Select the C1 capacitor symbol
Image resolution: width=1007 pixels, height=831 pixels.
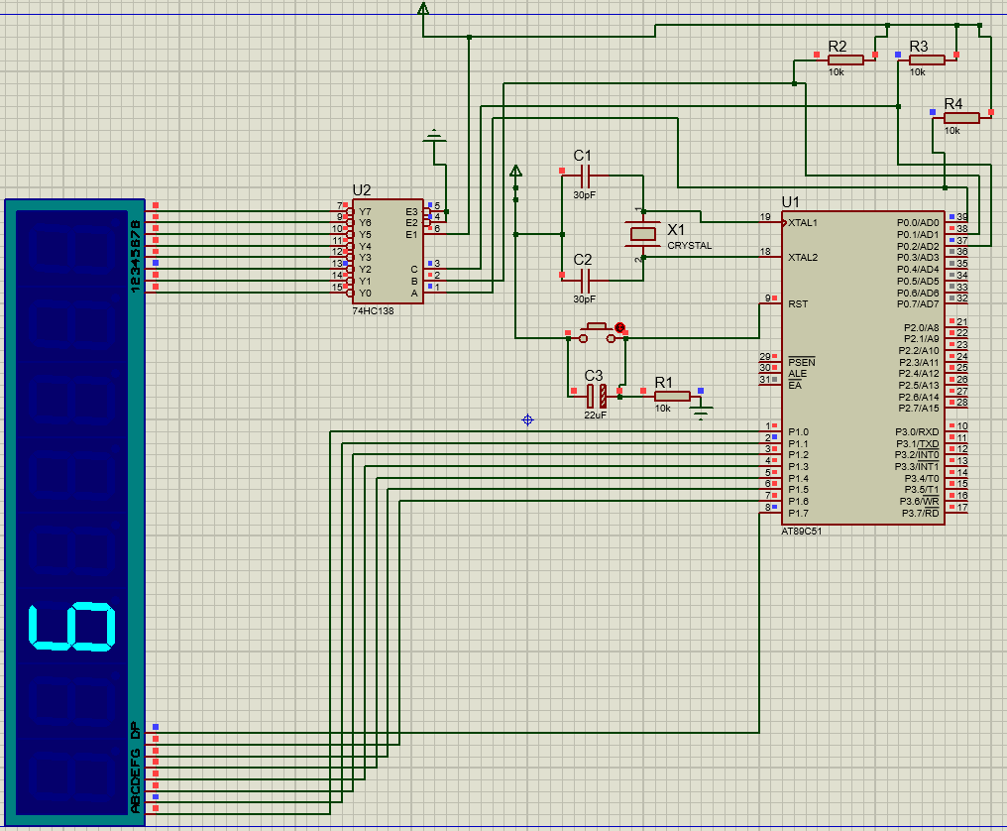[x=585, y=176]
